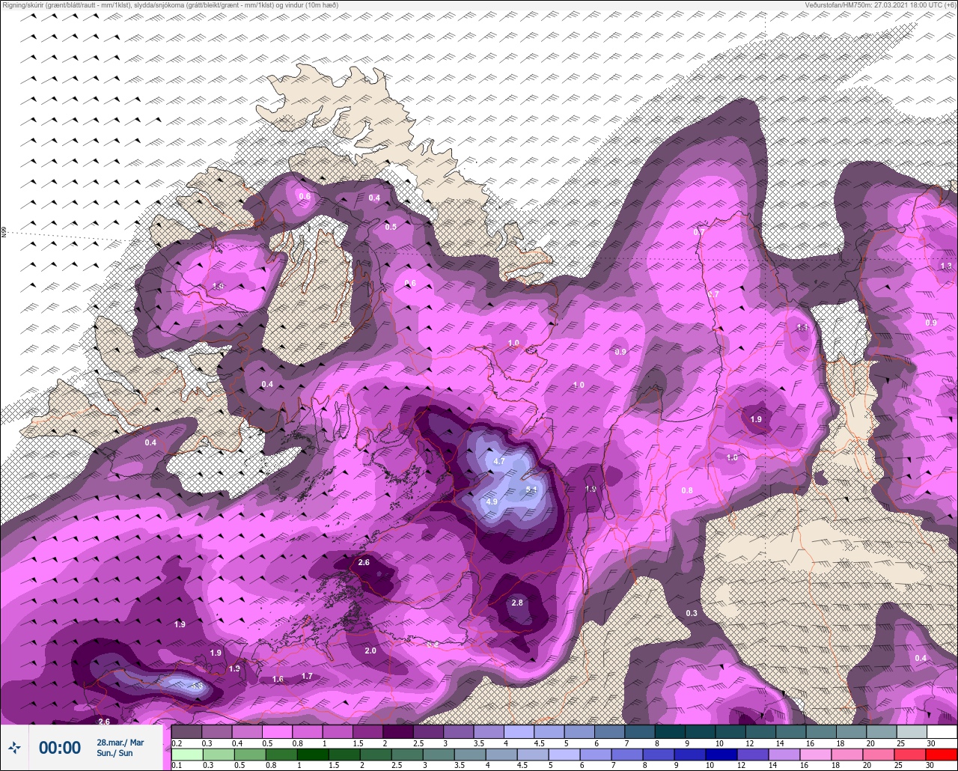Click the upper legend swatch starting at 8
Viewport: 958px width, 771px height.
pyautogui.click(x=670, y=731)
